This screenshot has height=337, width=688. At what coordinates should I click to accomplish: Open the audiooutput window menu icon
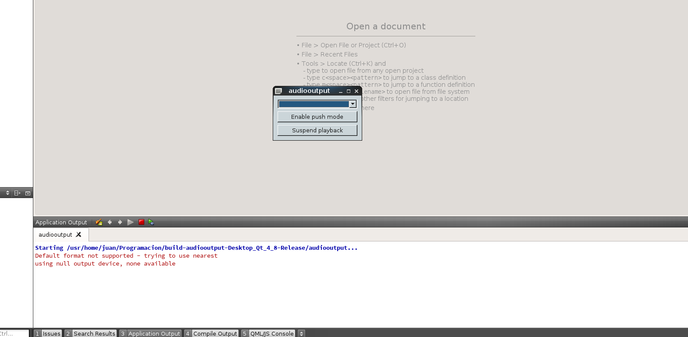tap(278, 91)
